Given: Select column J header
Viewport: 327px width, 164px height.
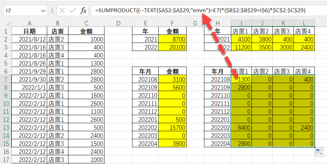Looking at the screenshot, I should [262, 23].
